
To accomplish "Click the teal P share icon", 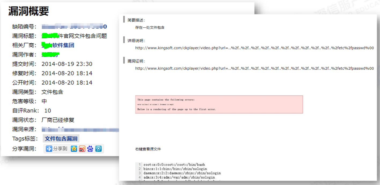I will tap(98, 149).
